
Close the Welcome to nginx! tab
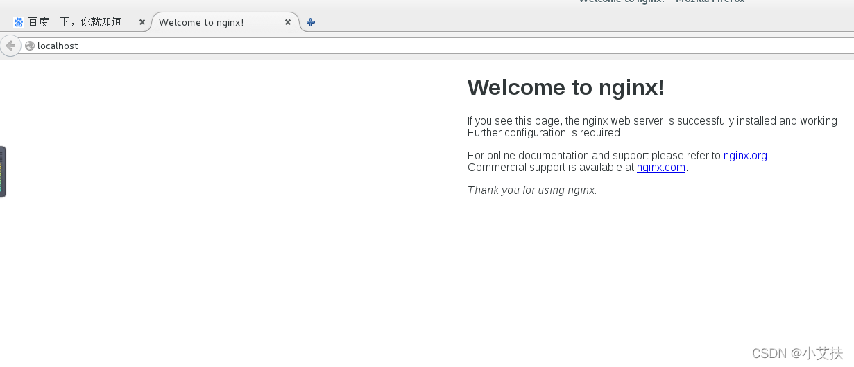288,22
